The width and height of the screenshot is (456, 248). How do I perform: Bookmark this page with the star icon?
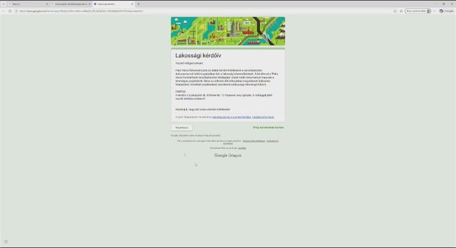[395, 11]
